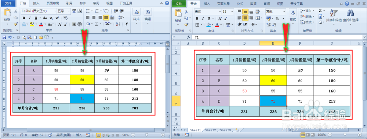
Task: Click Excel green 文件 button
Action: [179, 4]
